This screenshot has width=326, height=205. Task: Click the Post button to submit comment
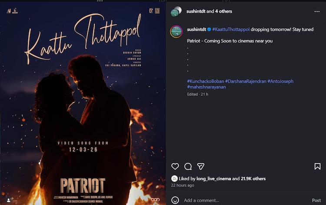[x=316, y=200]
